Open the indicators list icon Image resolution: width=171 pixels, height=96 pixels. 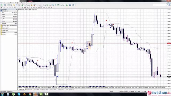[x=67, y=5]
